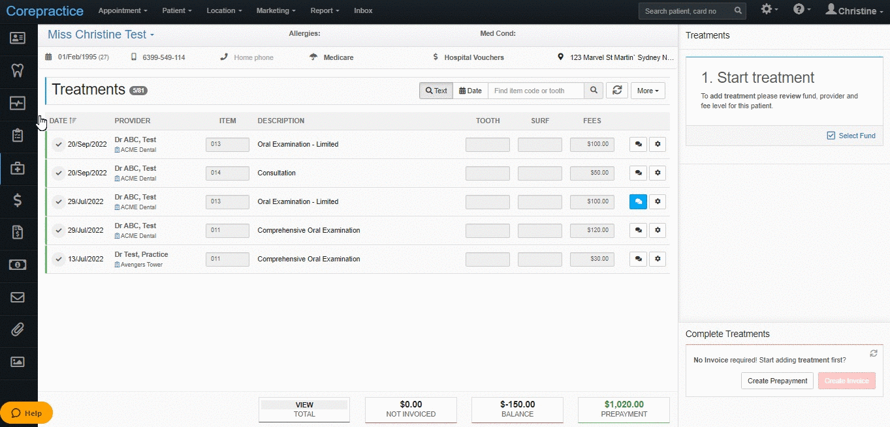Open the dollar sign billing sidebar icon

coord(18,200)
